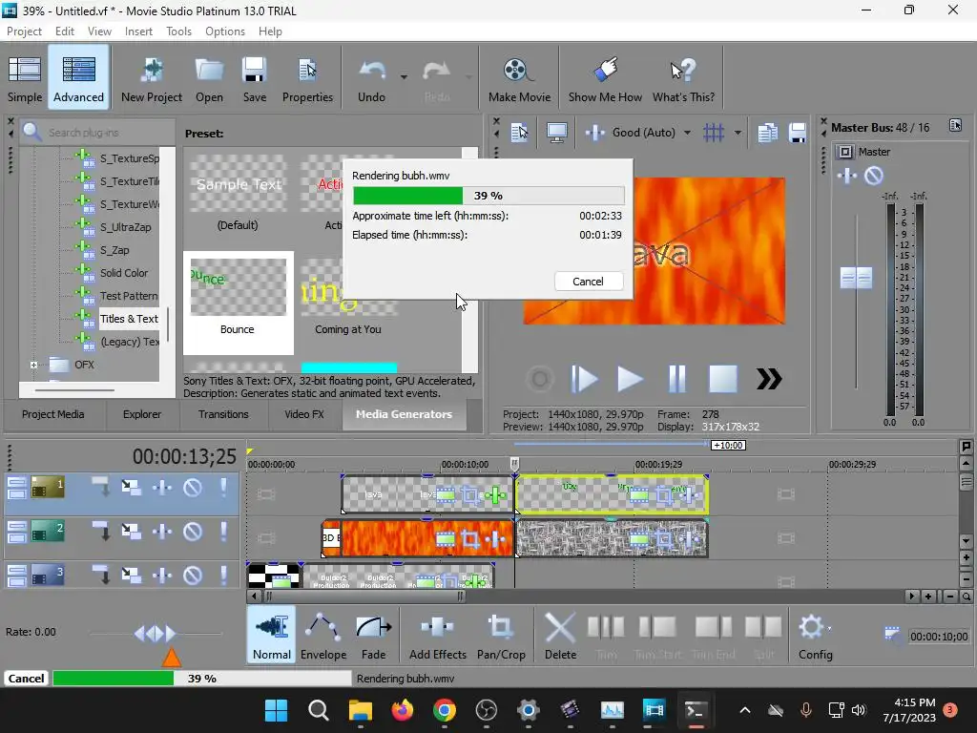Open the Make Movie wizard

point(519,79)
